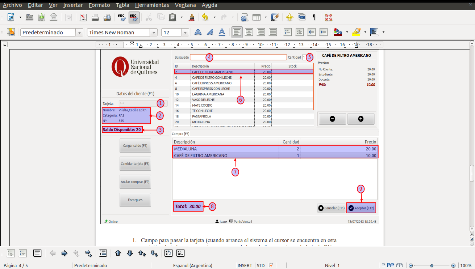Click the Clone Formatting paintbrush icon
This screenshot has width=475, height=269.
(192, 17)
